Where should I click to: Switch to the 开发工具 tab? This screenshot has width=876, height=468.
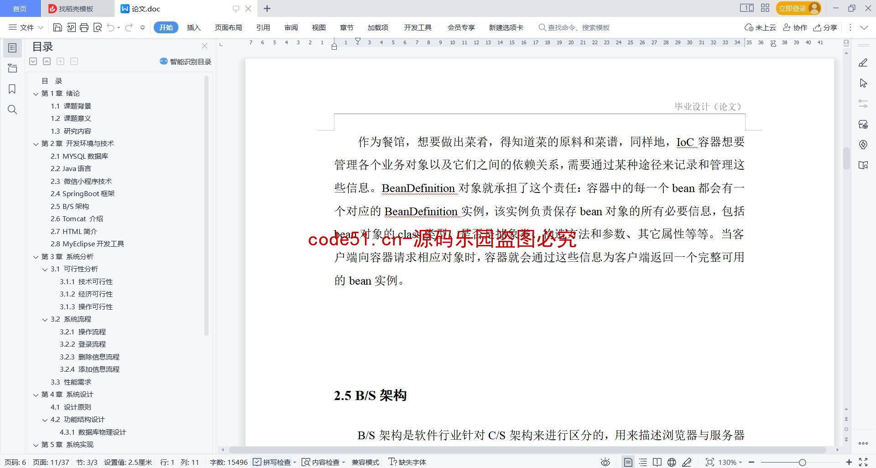[x=417, y=27]
